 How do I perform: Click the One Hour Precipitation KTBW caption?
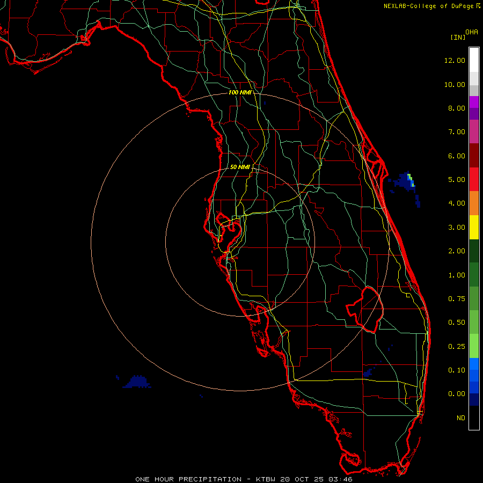tap(244, 479)
